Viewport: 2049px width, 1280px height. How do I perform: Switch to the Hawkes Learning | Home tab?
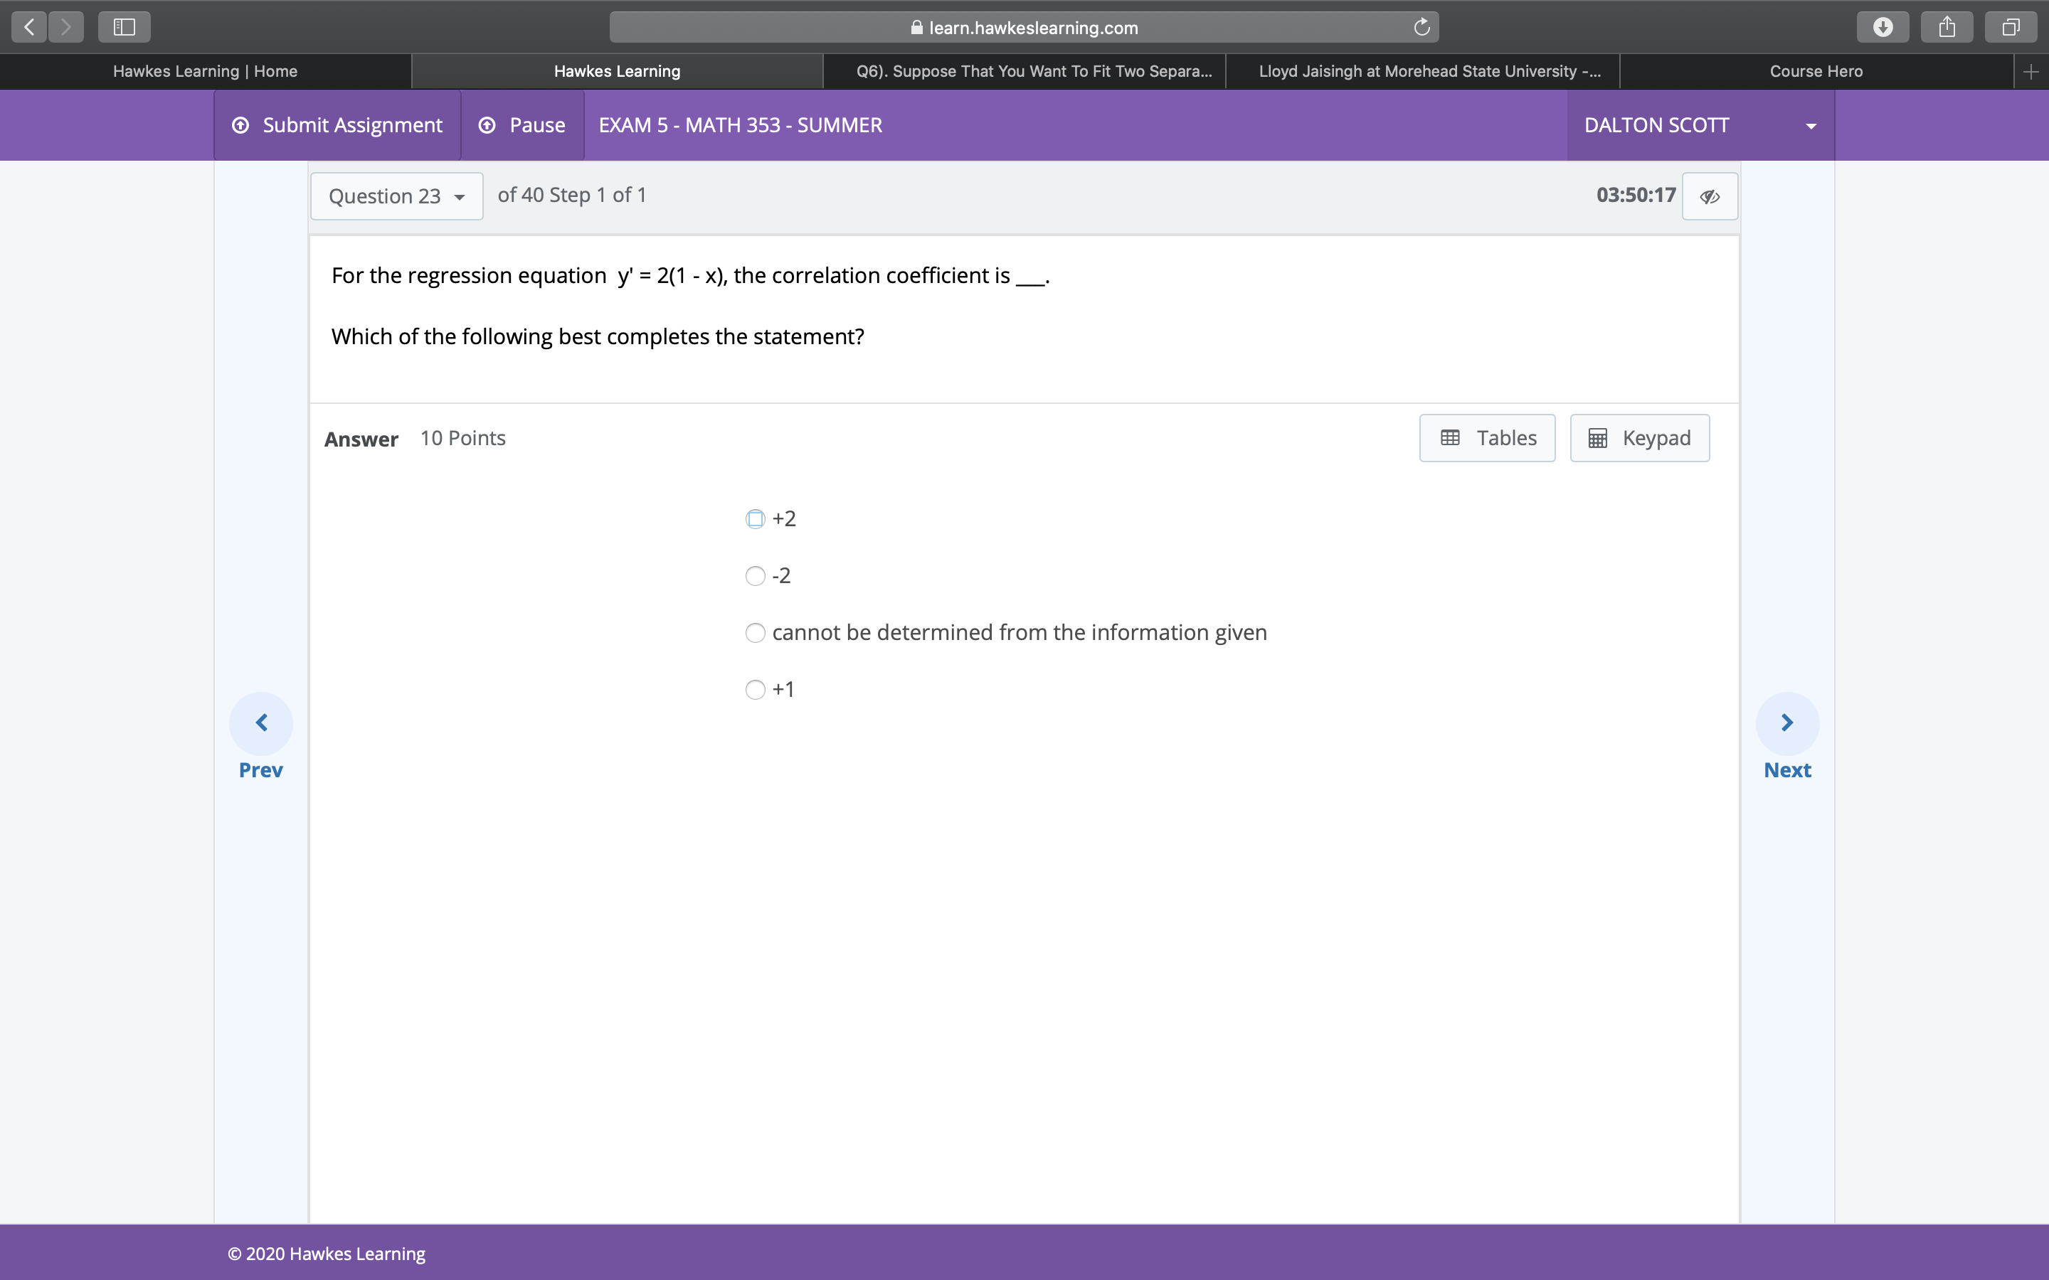click(204, 70)
